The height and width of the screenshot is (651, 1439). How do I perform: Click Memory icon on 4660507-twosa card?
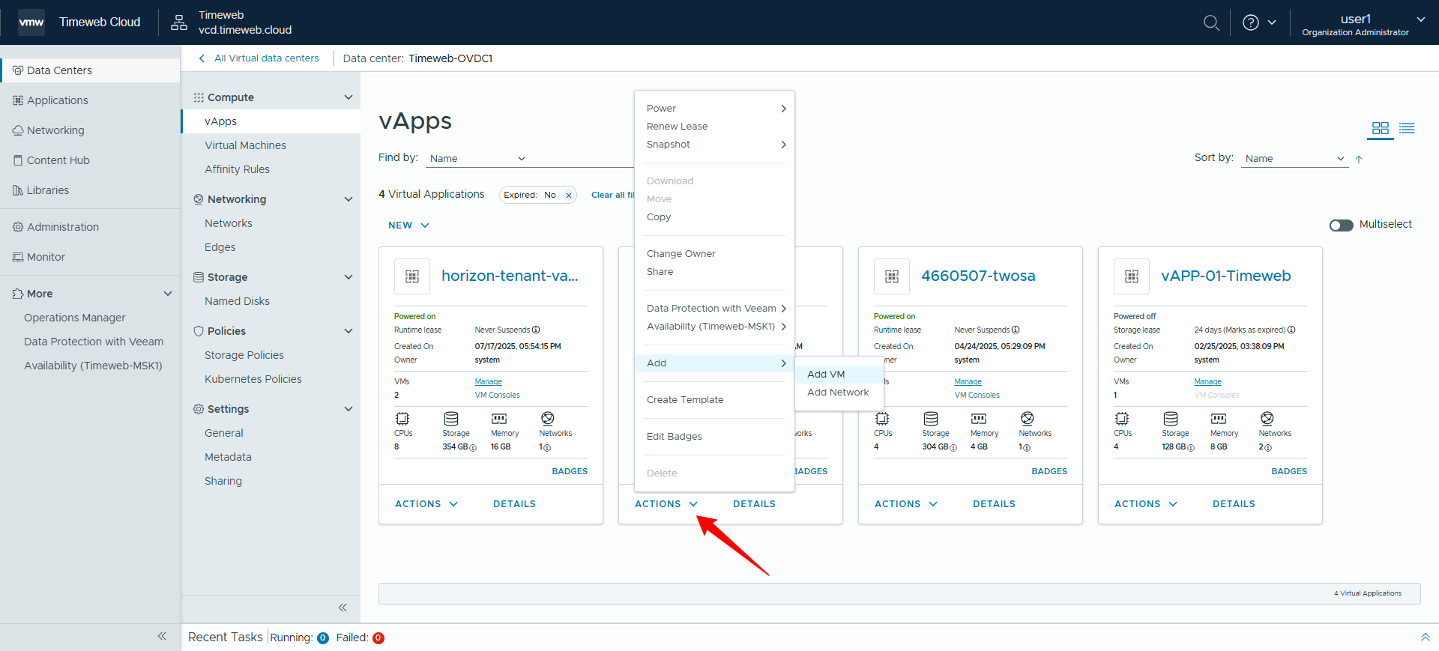pyautogui.click(x=979, y=419)
